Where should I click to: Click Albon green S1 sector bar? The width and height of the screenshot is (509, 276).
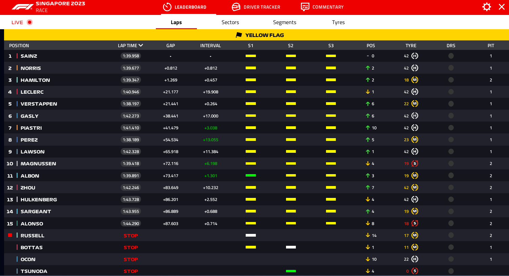point(251,176)
